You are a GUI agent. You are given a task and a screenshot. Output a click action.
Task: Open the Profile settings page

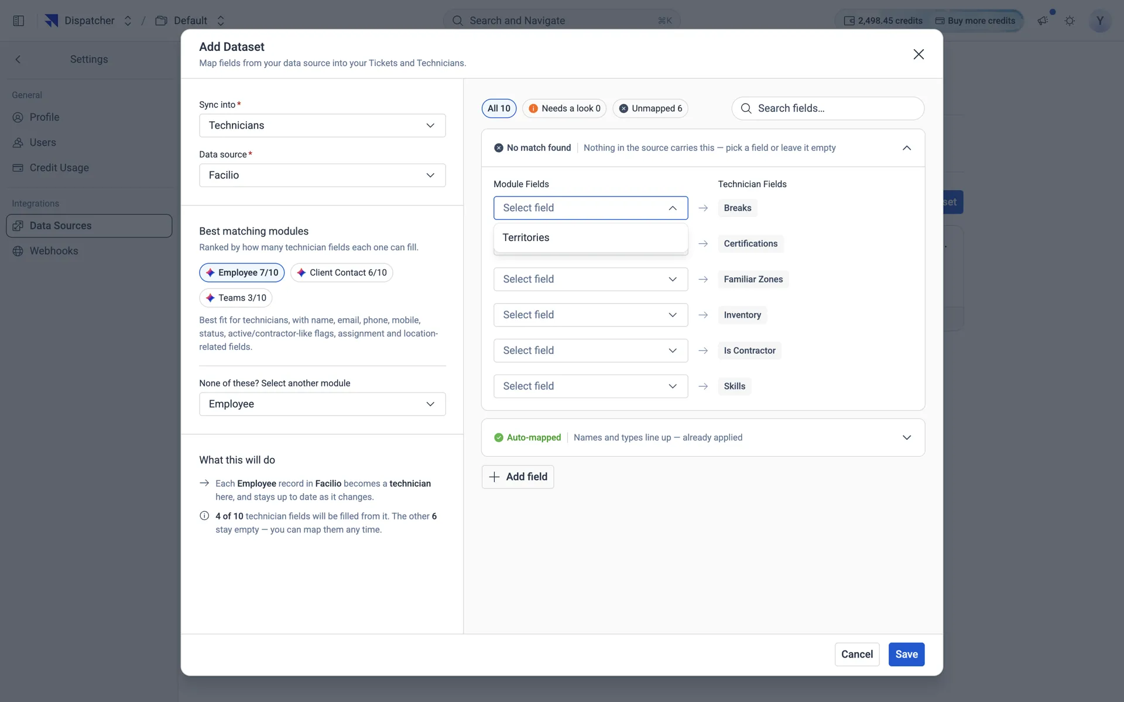pos(89,117)
